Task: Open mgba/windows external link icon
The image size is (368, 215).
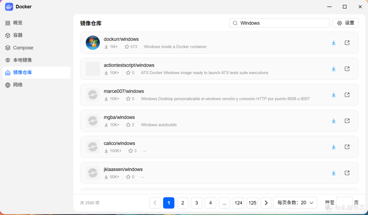Action: [x=347, y=121]
